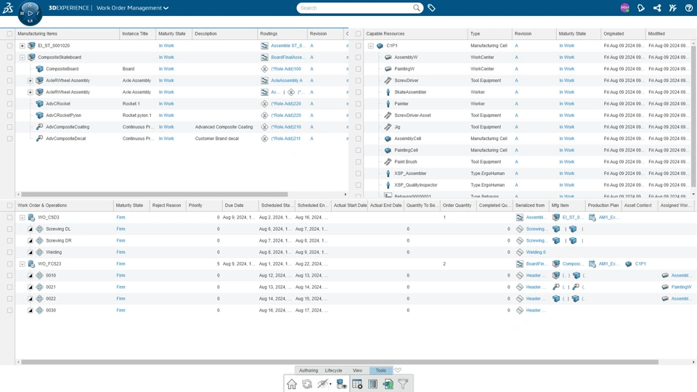The image size is (697, 392).
Task: Click the export to spreadsheet icon
Action: pos(388,384)
